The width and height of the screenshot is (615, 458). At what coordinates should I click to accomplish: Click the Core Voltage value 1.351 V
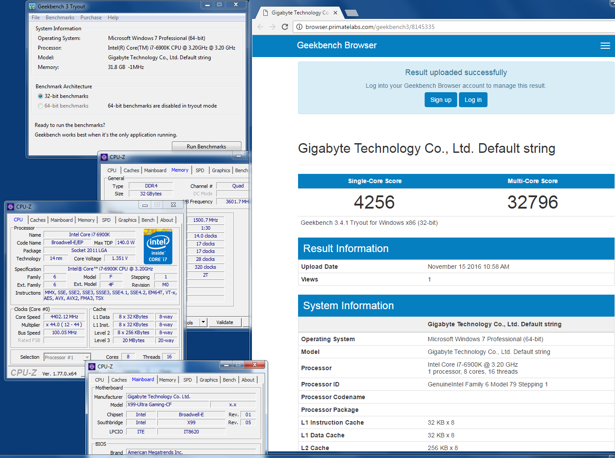click(120, 258)
